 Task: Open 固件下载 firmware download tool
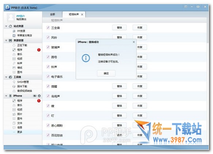point(22,86)
